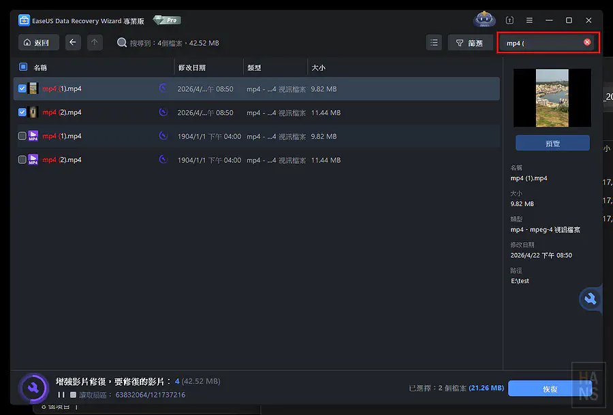Viewport: 613px width, 415px height.
Task: Sort files by the 類型 column header
Action: 254,68
